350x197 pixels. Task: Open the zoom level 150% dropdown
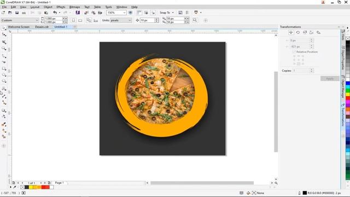pos(124,13)
